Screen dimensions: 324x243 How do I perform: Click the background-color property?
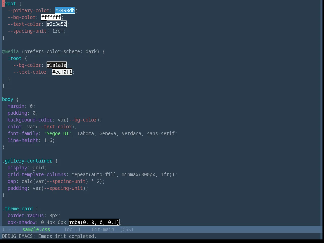(30, 120)
